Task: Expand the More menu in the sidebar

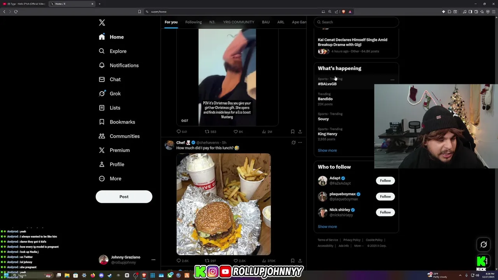Action: [x=110, y=178]
